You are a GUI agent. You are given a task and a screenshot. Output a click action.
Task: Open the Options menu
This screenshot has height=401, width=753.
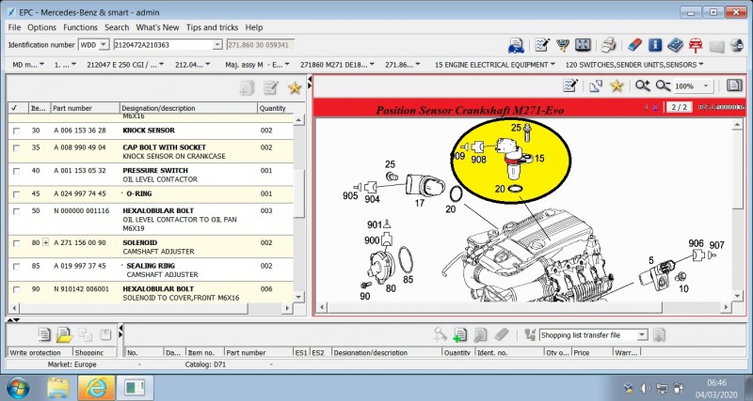41,27
